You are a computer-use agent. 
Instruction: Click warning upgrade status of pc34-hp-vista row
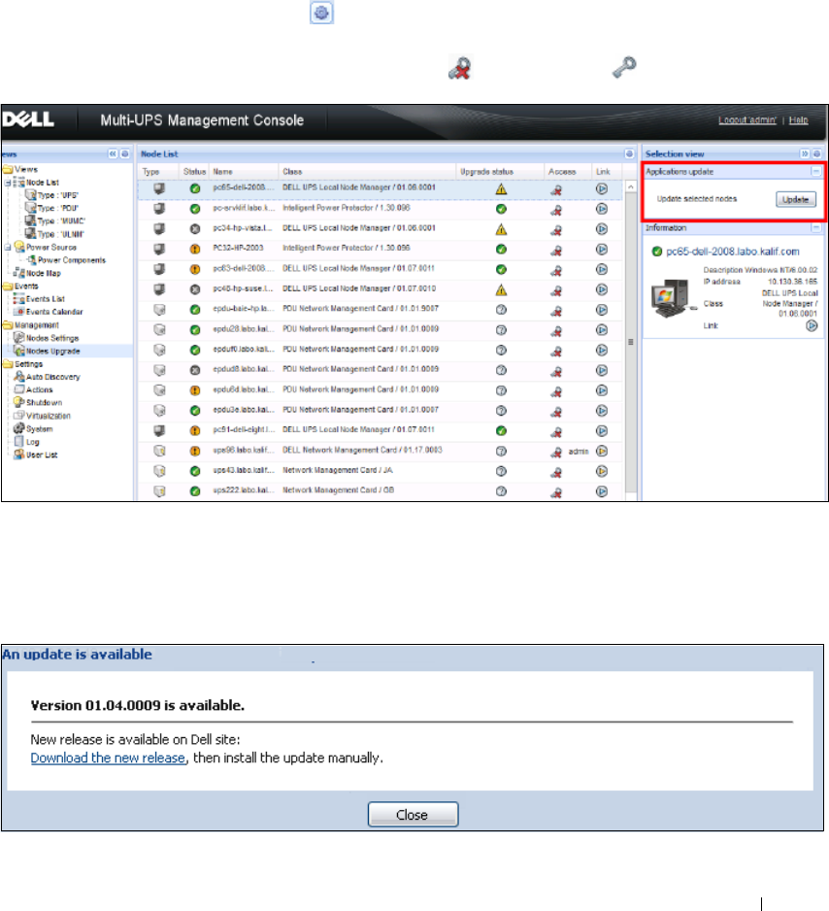click(501, 229)
